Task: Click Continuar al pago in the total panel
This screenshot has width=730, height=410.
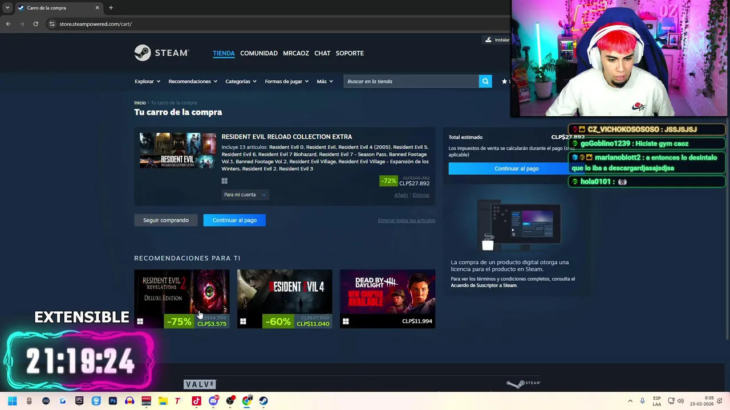Action: click(x=516, y=169)
